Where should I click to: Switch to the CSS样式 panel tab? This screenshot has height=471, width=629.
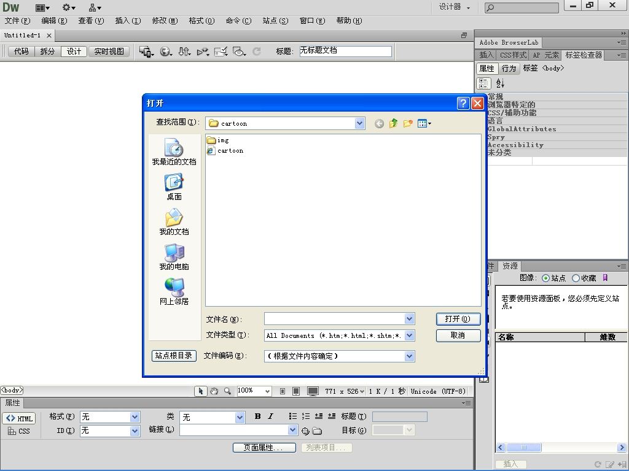click(x=513, y=55)
